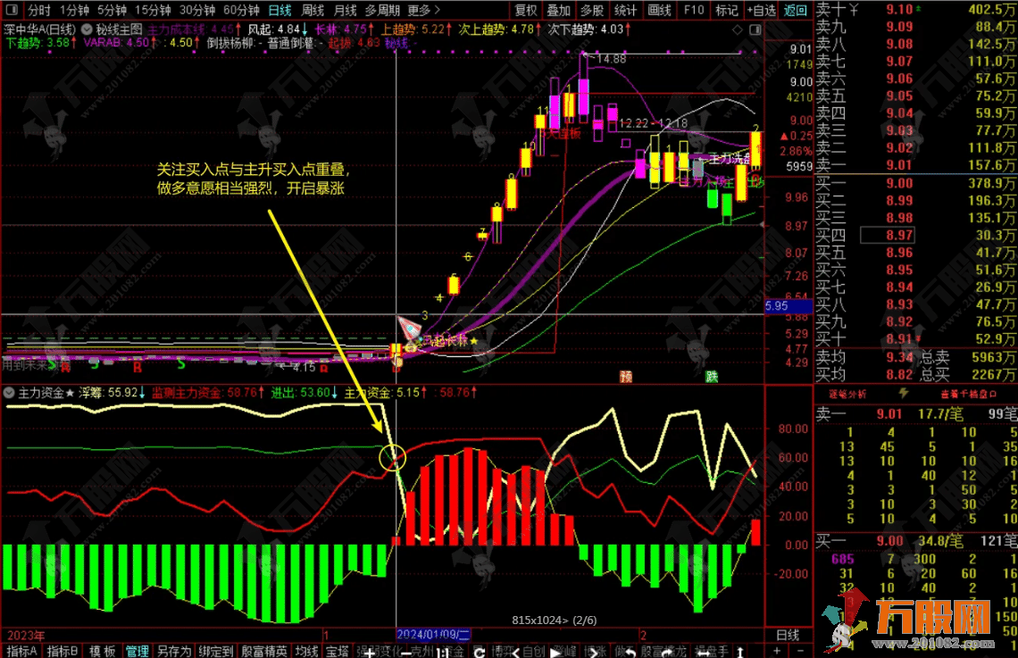1018x658 pixels.
Task: Click the 卖一 9.01 order row
Action: point(915,165)
